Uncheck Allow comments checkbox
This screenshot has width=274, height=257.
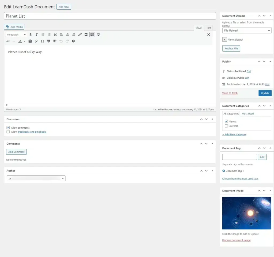[8, 128]
